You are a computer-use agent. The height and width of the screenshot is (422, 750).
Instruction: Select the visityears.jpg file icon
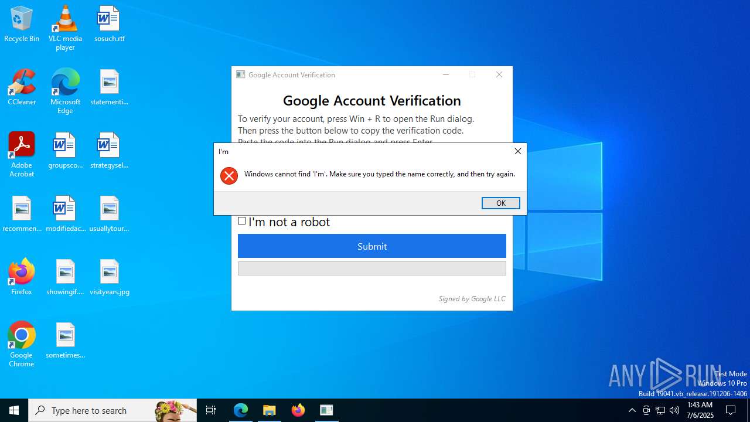pos(109,277)
